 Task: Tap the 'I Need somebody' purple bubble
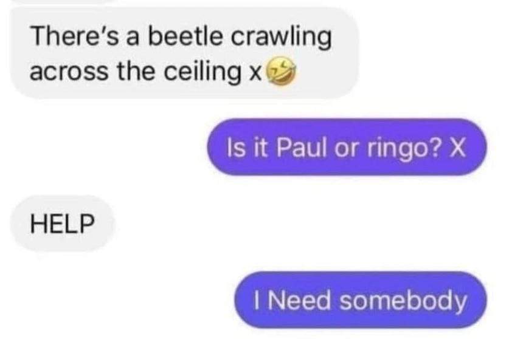click(x=361, y=300)
